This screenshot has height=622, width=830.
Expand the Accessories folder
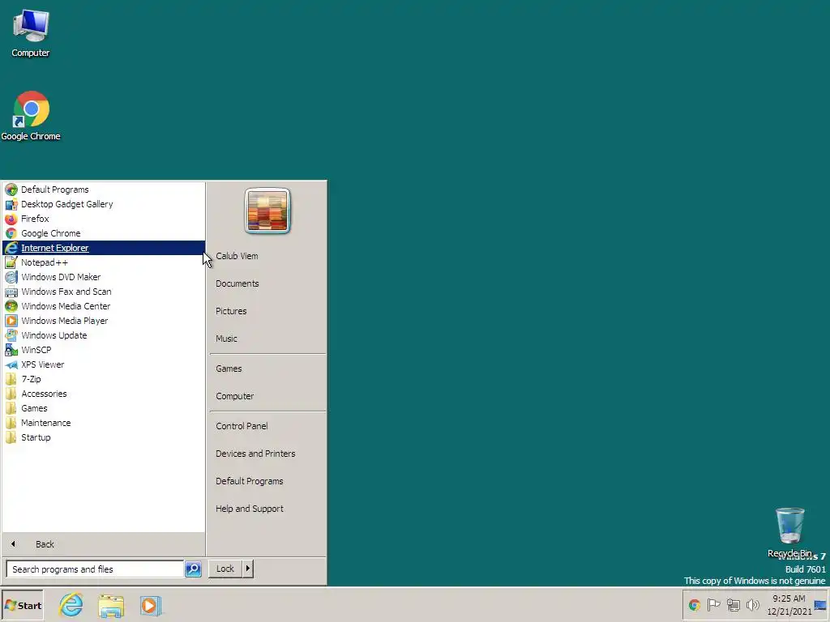coord(104,394)
